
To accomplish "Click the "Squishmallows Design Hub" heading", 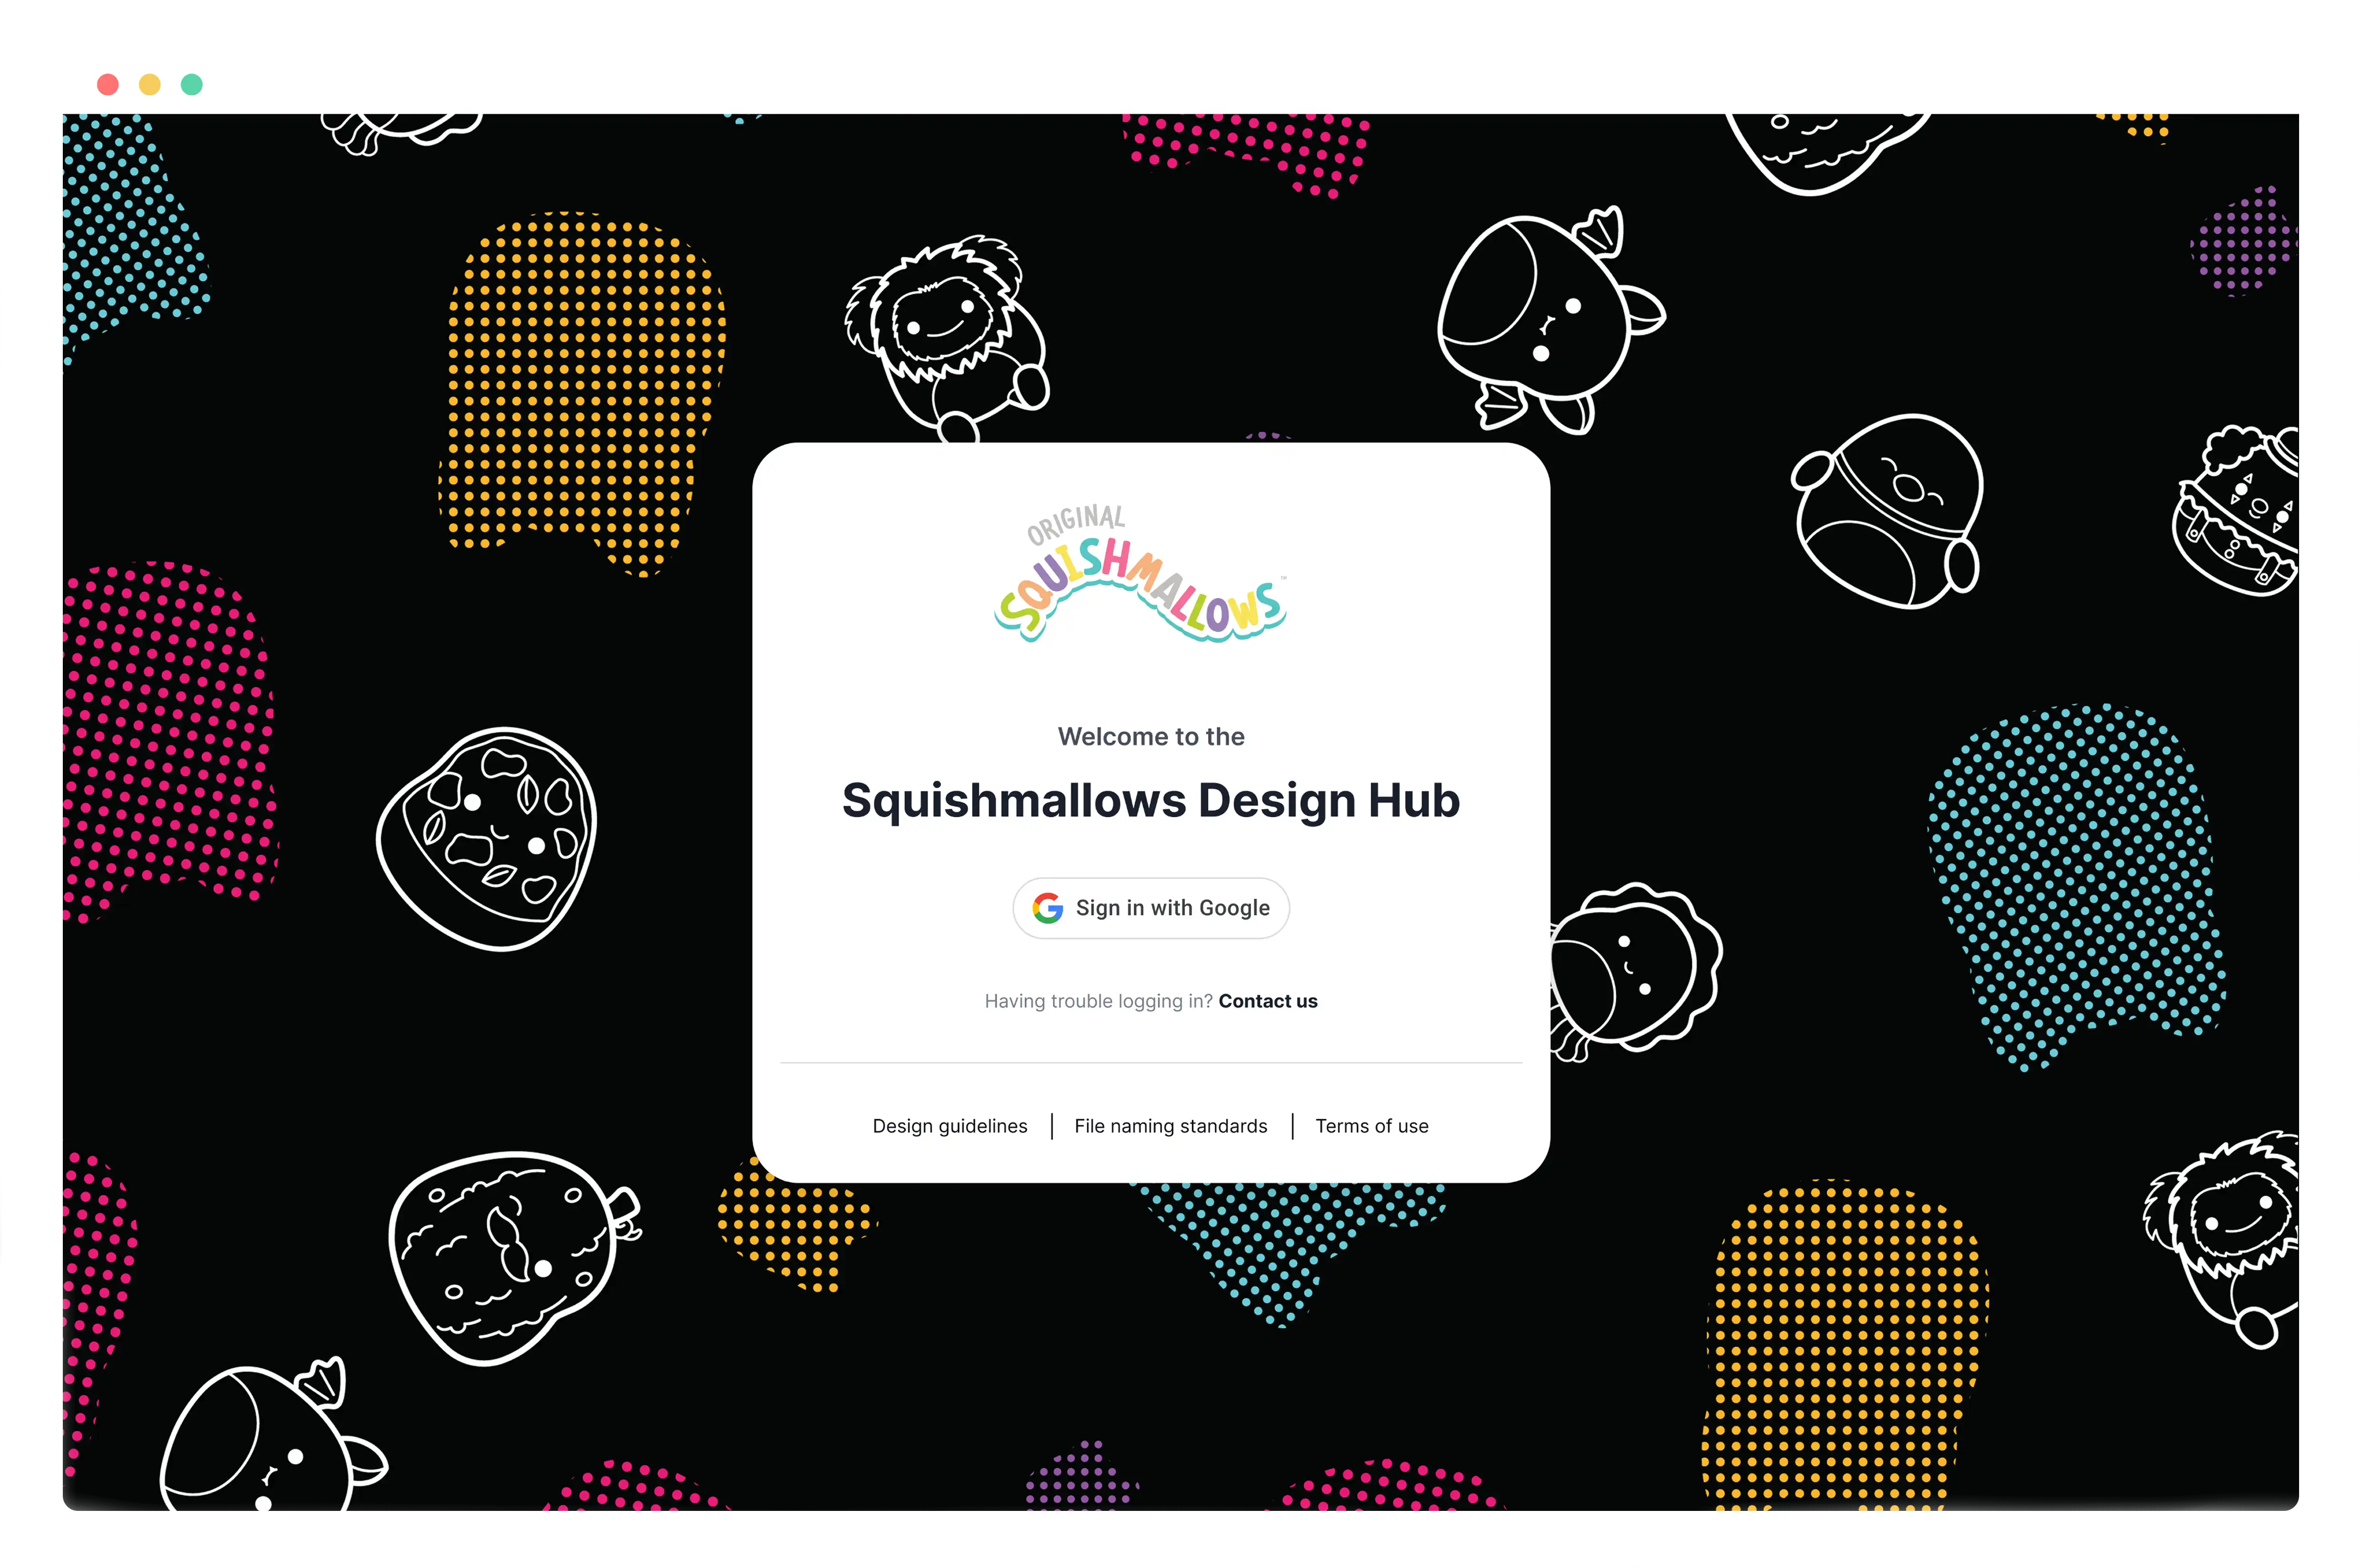I will [x=1151, y=800].
